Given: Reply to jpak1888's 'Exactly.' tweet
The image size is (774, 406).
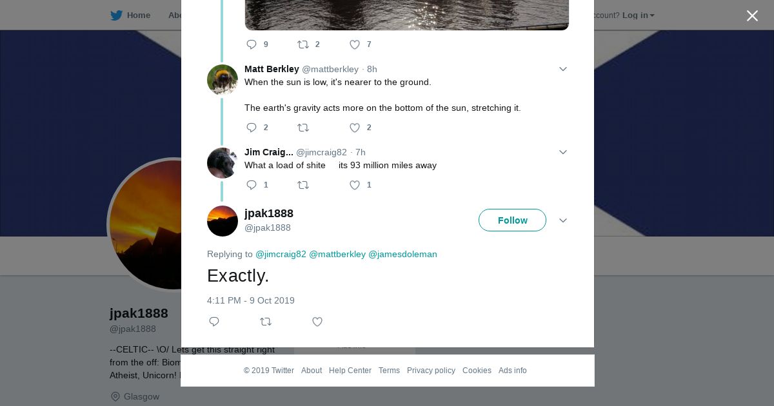Looking at the screenshot, I should pos(214,322).
